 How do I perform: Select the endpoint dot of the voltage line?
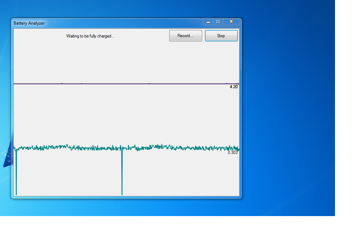tap(238, 84)
